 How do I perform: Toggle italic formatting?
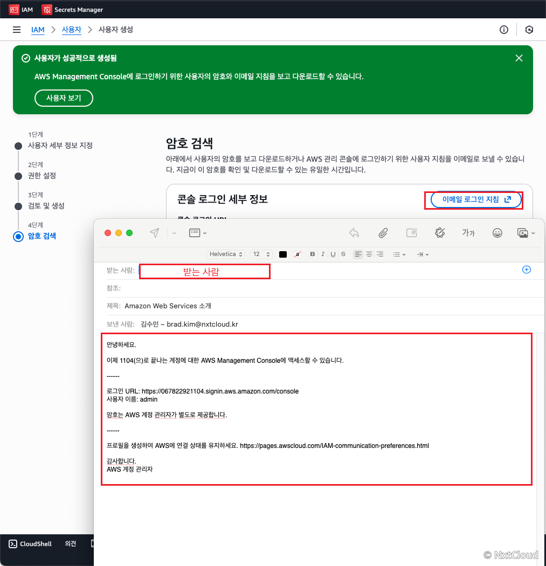click(x=323, y=254)
